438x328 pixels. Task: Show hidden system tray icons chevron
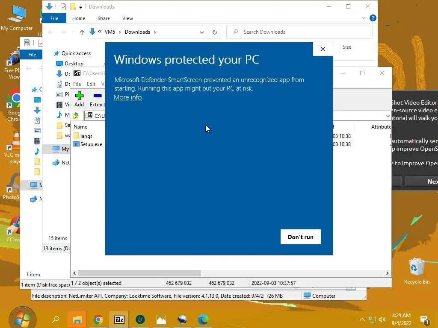(362, 319)
